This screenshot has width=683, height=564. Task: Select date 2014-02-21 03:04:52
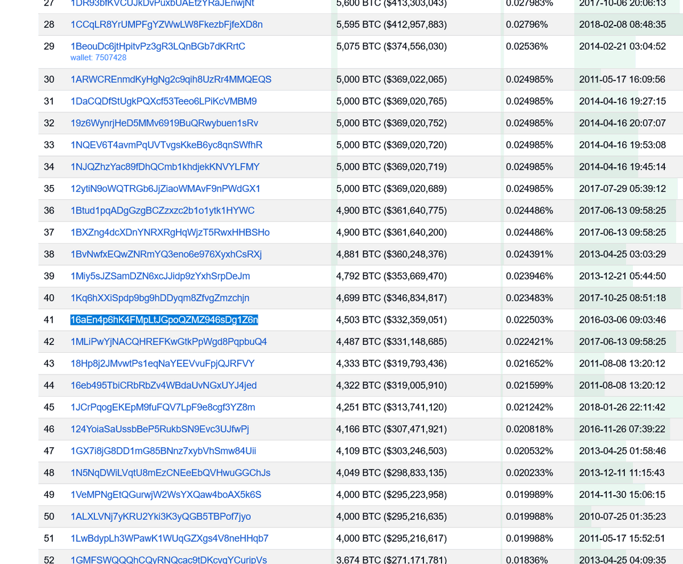pyautogui.click(x=622, y=46)
